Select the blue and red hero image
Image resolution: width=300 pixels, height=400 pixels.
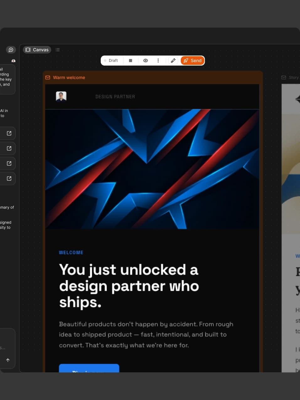(x=152, y=169)
